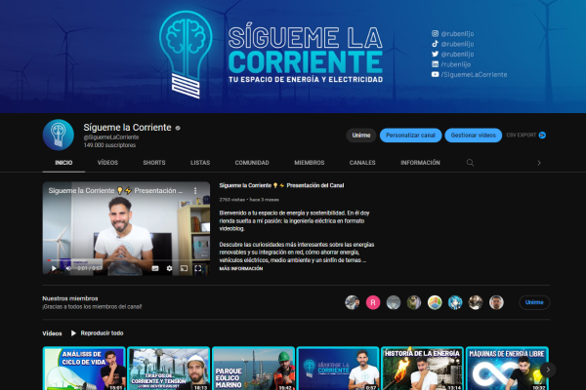Search within the channel using the magnifier
This screenshot has height=390, width=586.
pyautogui.click(x=470, y=163)
